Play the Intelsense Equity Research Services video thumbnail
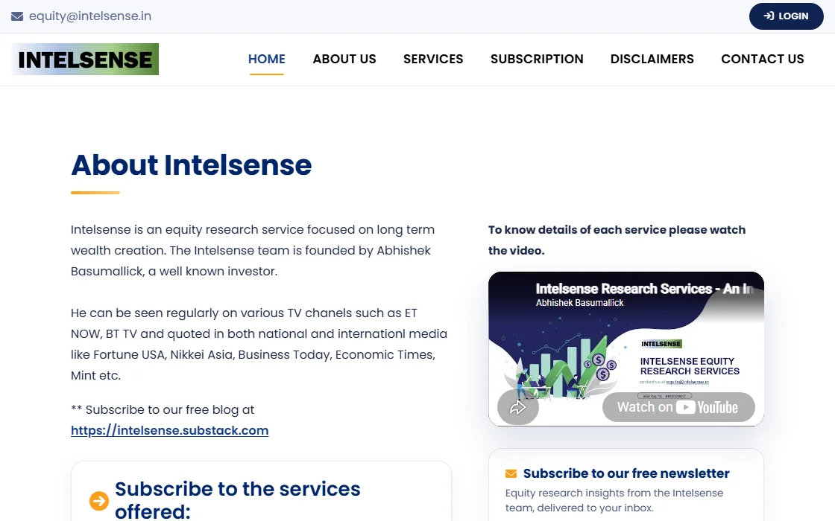The image size is (835, 521). (626, 349)
